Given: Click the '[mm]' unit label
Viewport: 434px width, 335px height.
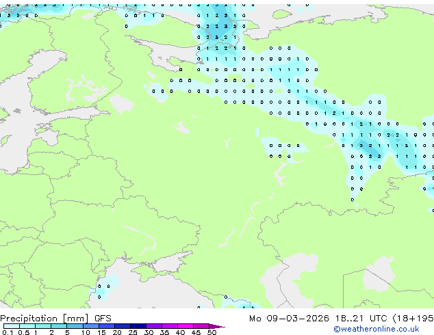Looking at the screenshot, I should 75,319.
